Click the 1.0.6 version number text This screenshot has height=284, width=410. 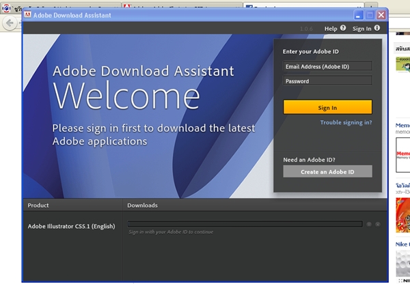[306, 29]
